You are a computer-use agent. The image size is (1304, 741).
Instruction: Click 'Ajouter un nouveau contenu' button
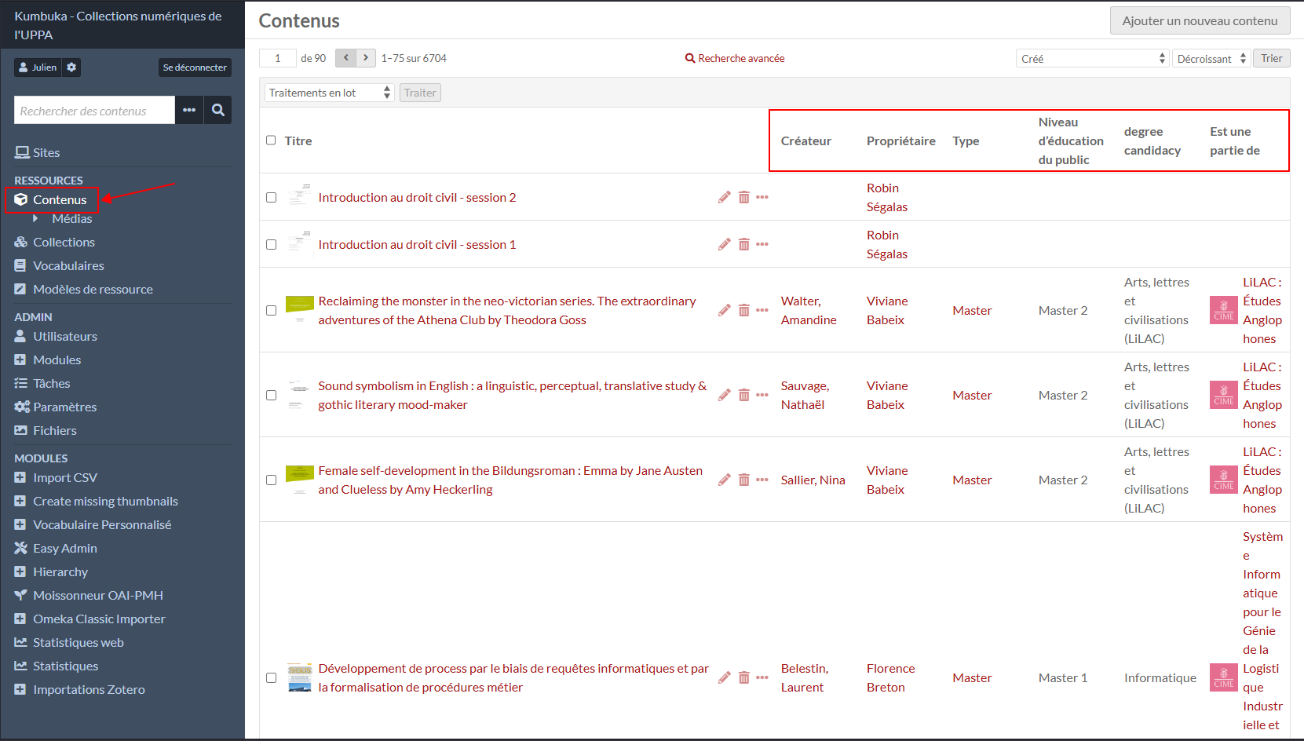(1199, 21)
